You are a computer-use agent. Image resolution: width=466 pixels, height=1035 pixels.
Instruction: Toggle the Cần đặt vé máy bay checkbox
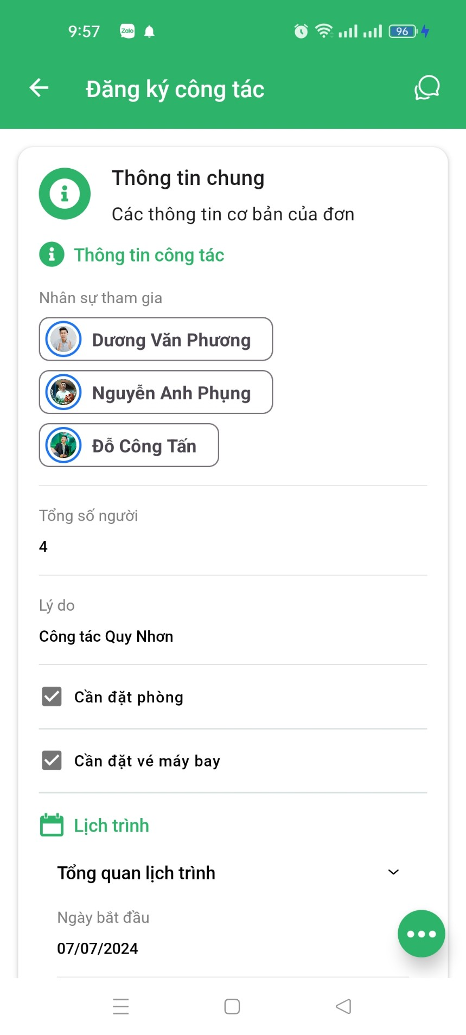coord(52,761)
